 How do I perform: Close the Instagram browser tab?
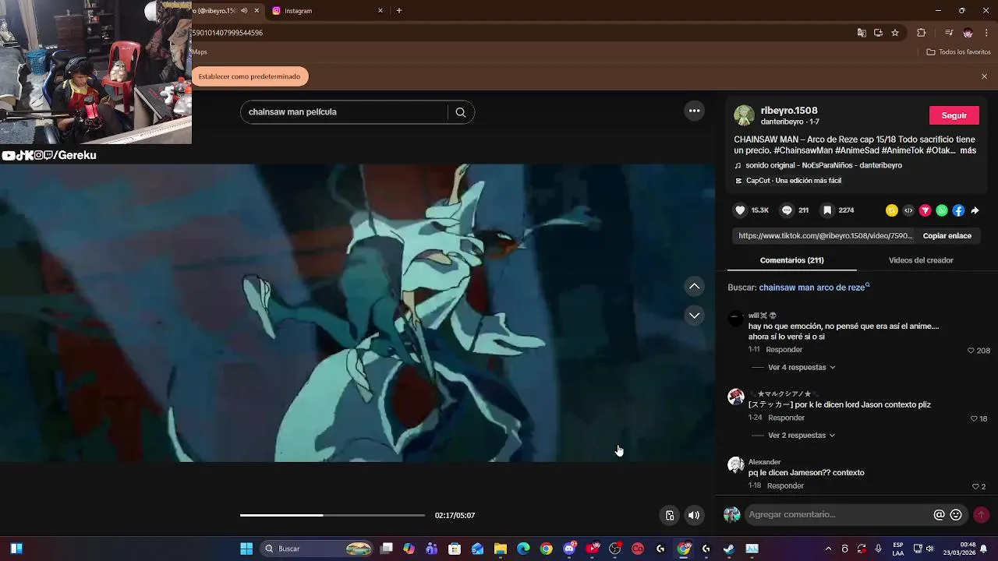pos(380,11)
